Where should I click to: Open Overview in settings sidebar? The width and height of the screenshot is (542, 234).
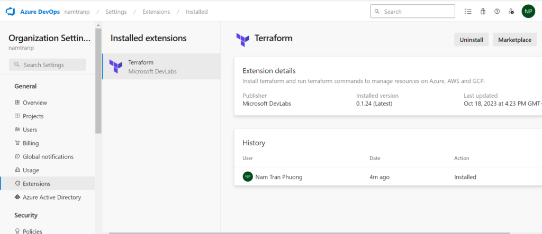(34, 102)
